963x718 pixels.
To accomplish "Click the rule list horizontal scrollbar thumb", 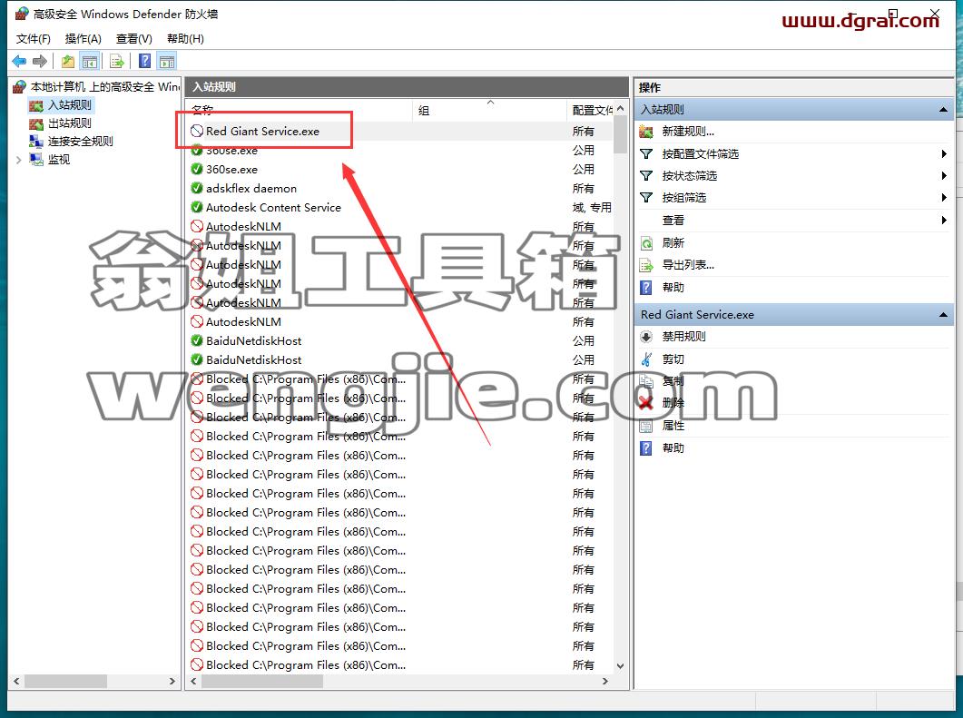I will tap(262, 681).
